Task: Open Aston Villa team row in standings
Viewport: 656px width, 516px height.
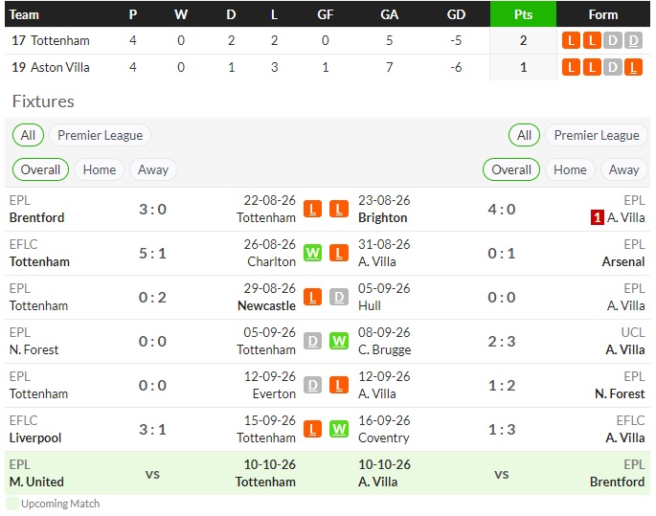Action: (x=328, y=67)
